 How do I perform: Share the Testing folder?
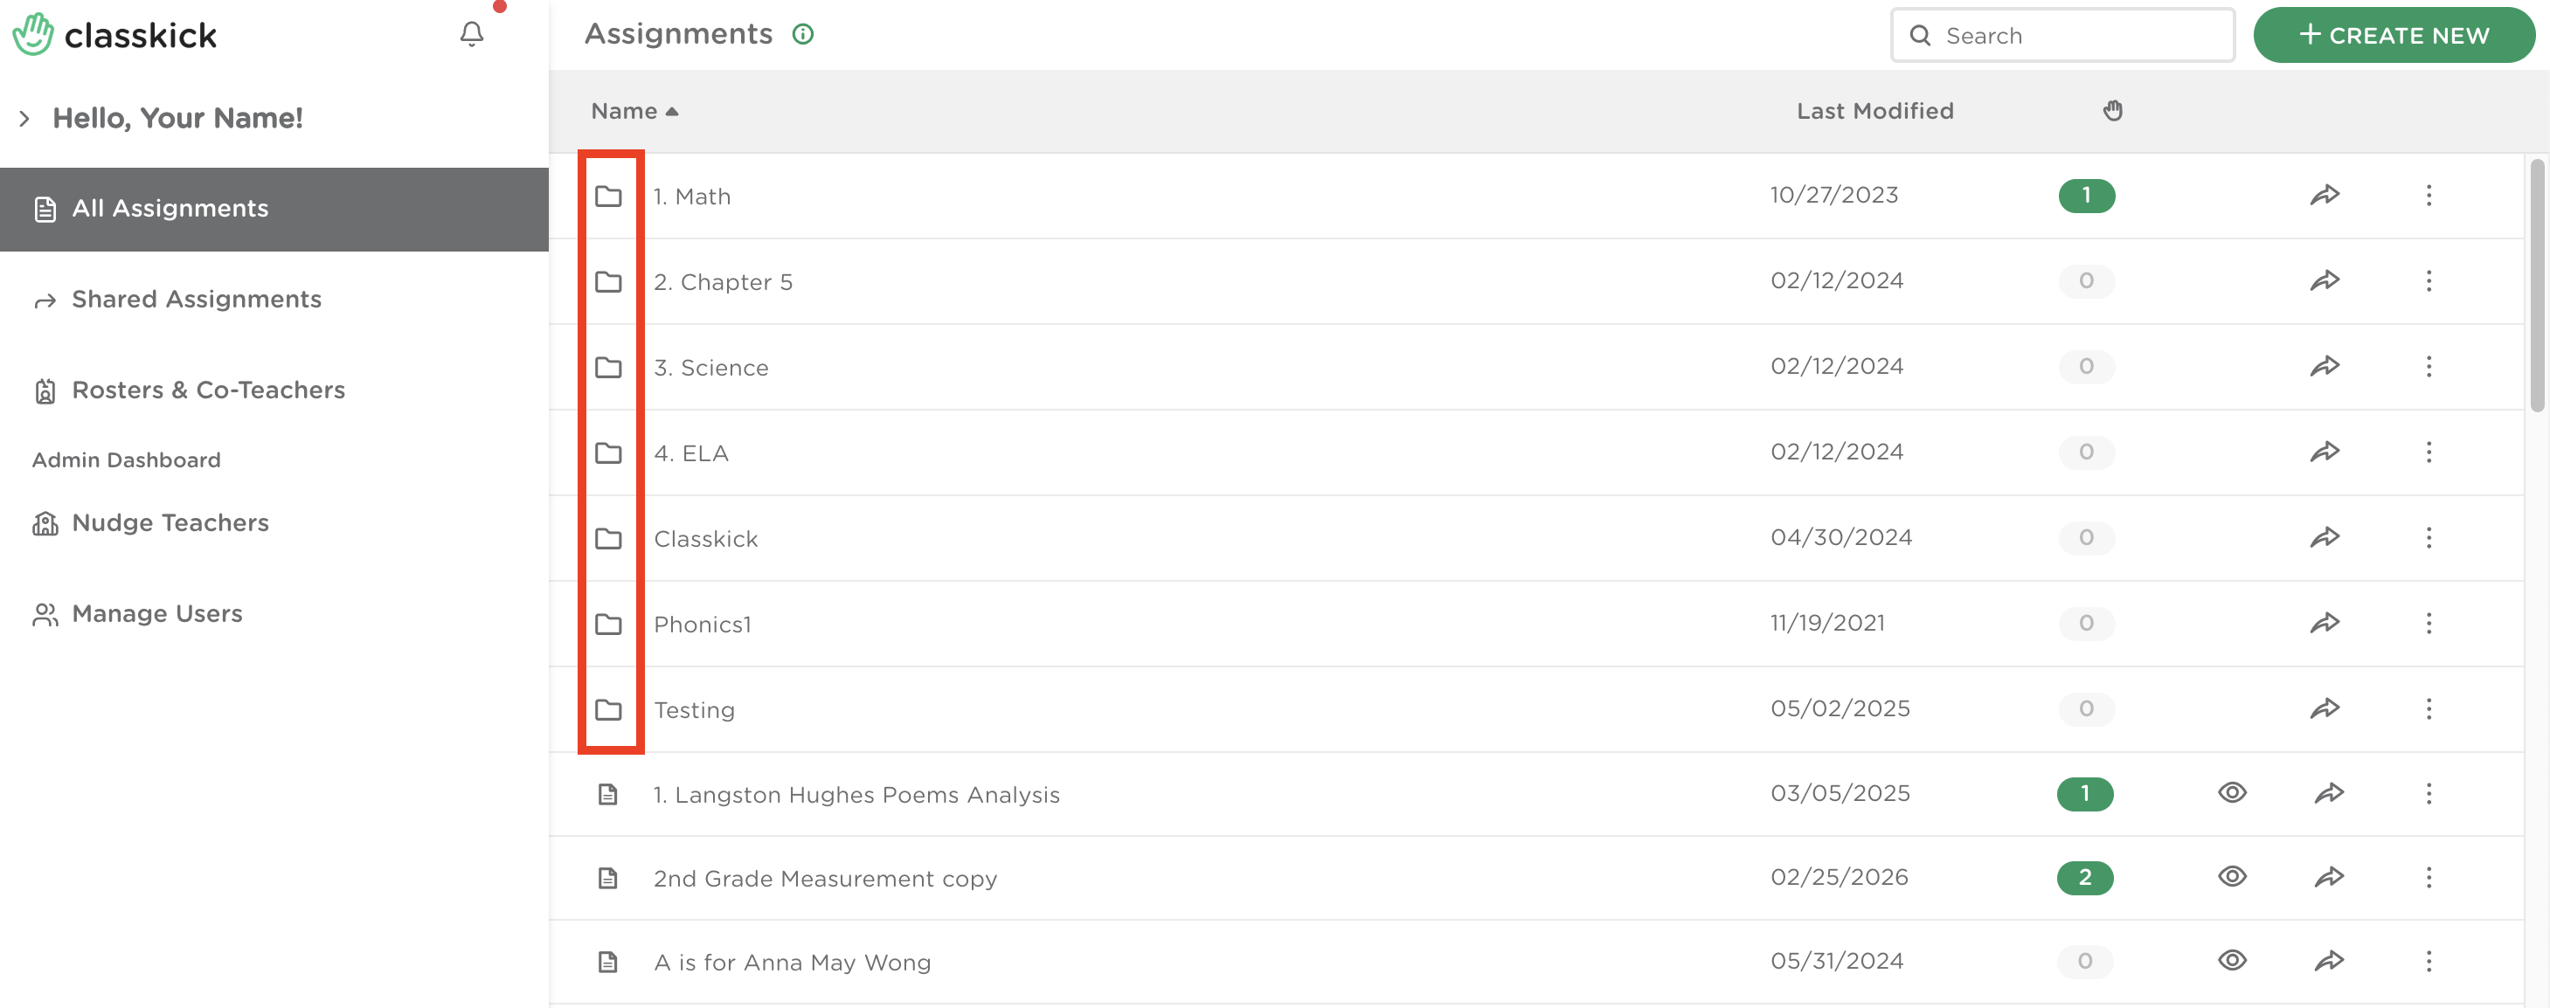point(2325,708)
